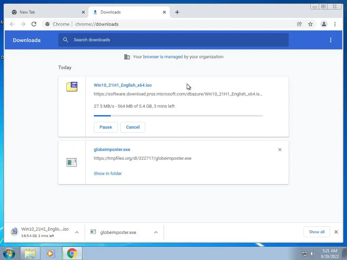
Task: Bookmark this page with the star icon
Action: click(310, 24)
